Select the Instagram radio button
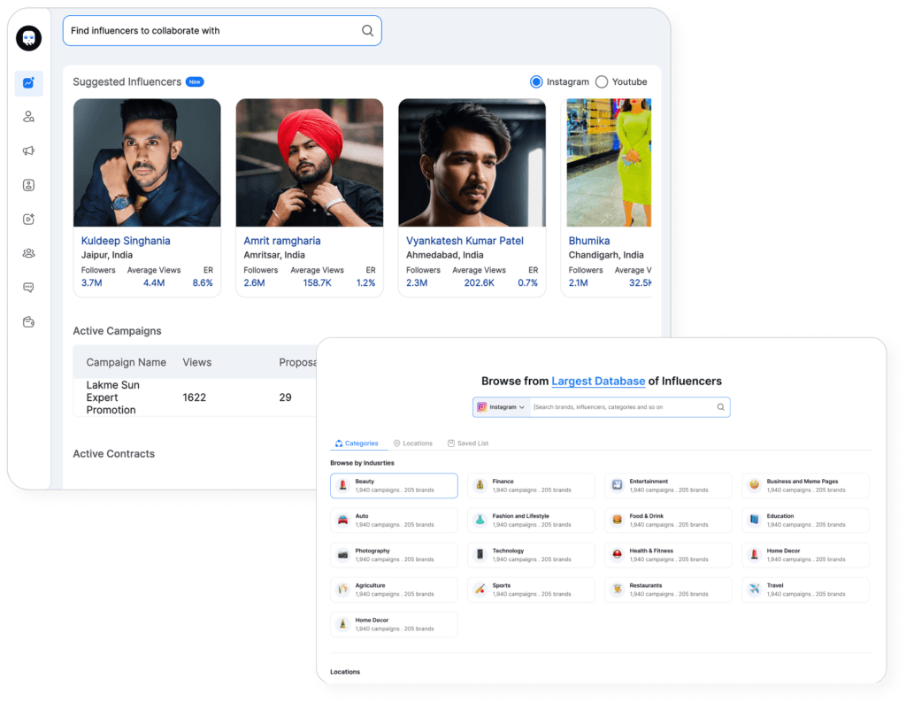Viewport: 906px width, 702px height. (x=536, y=81)
